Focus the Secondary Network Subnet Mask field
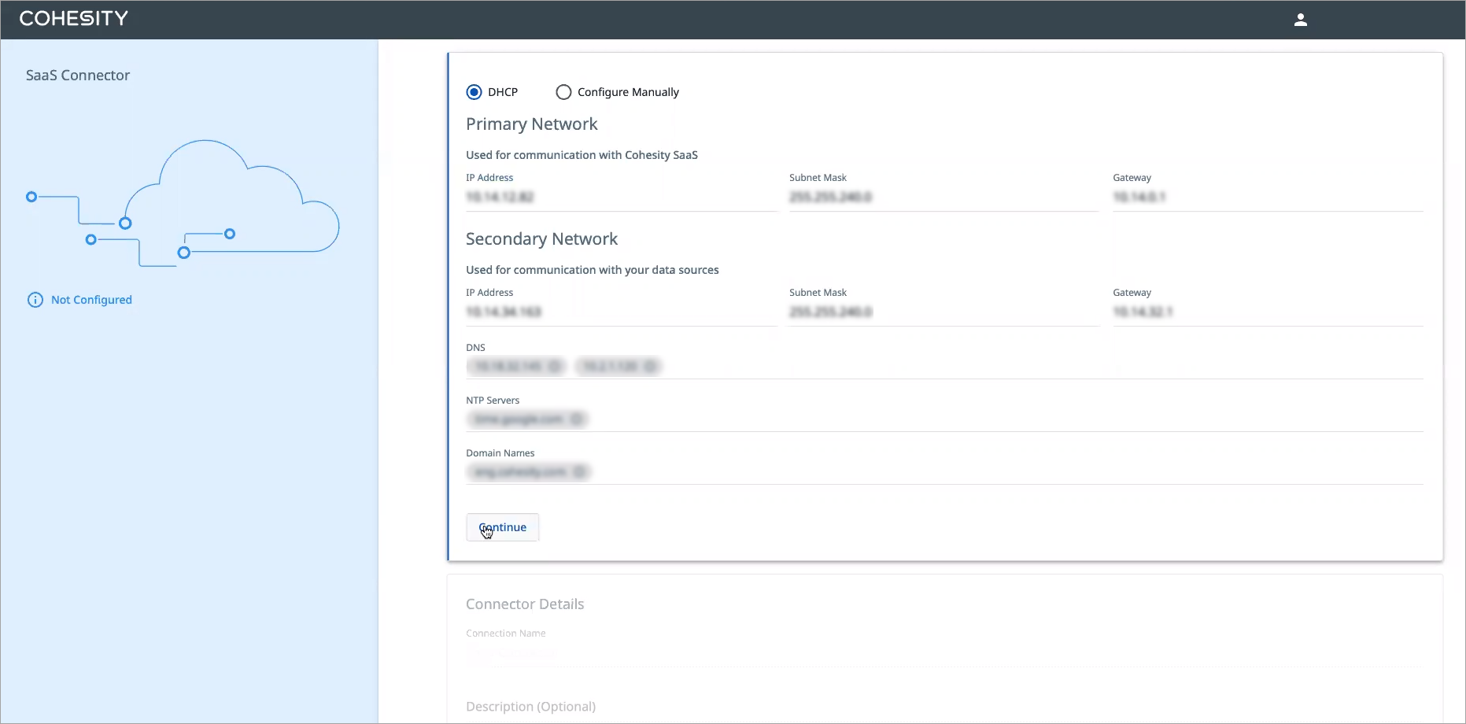 click(943, 312)
